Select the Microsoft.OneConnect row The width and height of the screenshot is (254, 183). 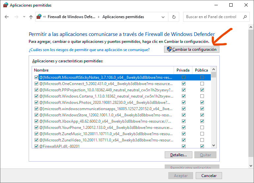[x=122, y=84]
